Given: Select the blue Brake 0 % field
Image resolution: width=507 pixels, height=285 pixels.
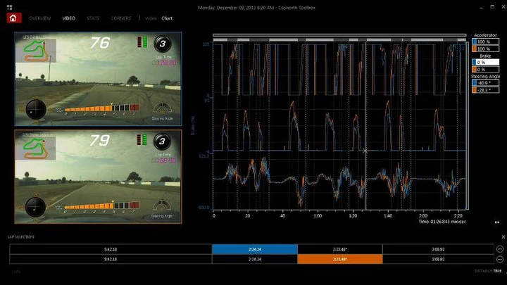Looking at the screenshot, I should [x=485, y=62].
